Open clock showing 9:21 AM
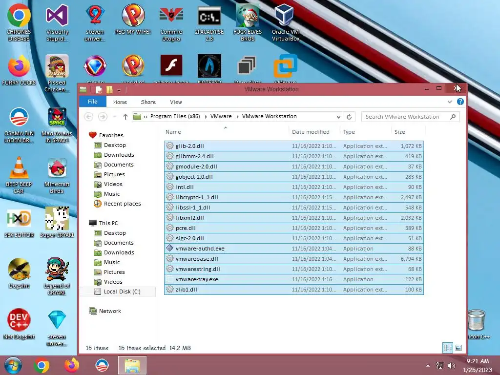The image size is (500, 375). pos(478,365)
